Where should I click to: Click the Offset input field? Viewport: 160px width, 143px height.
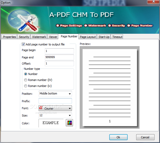tap(59, 63)
